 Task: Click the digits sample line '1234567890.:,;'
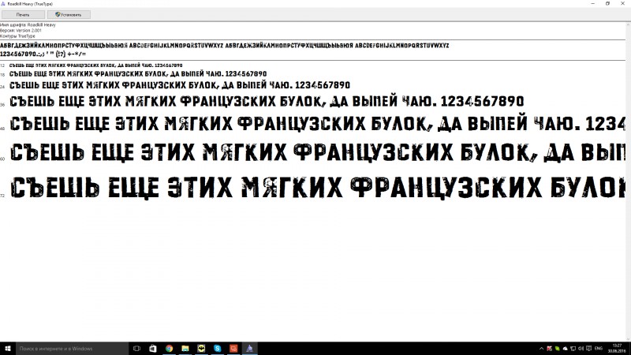click(43, 54)
